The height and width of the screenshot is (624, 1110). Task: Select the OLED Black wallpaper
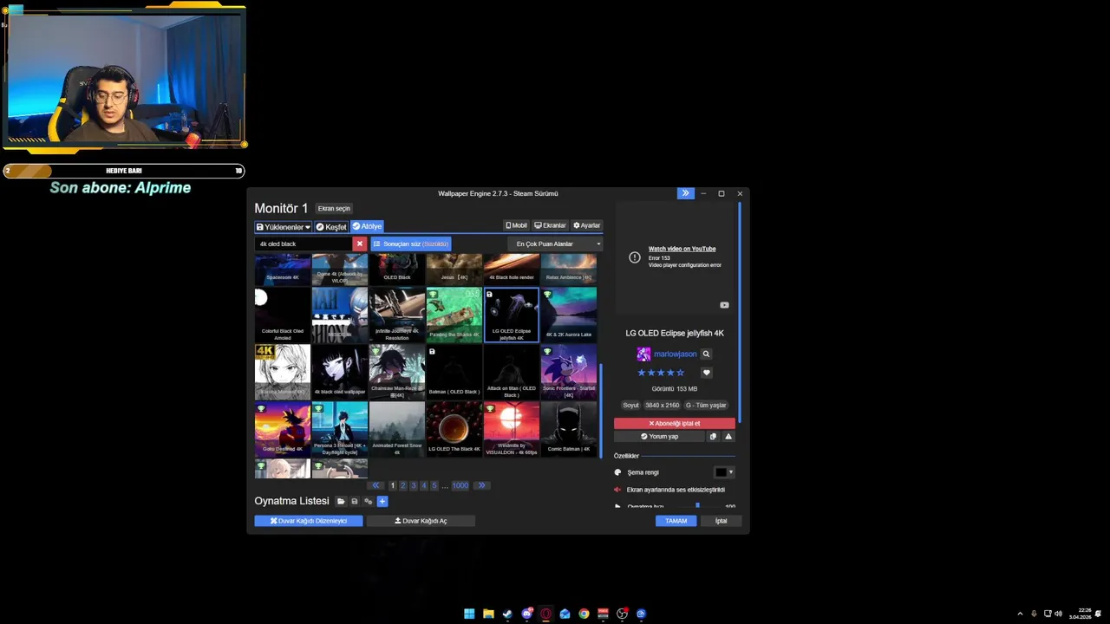coord(397,270)
